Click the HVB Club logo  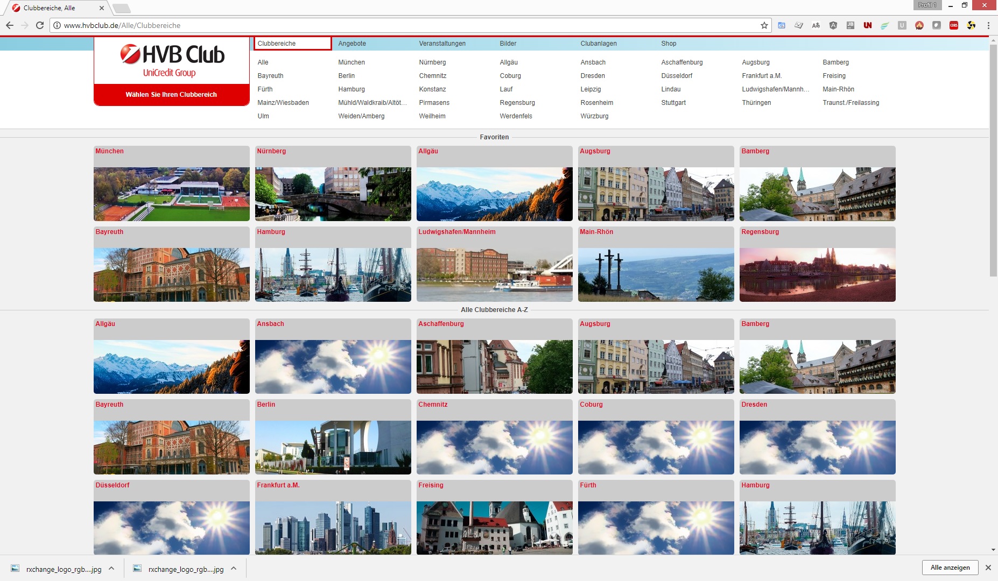pyautogui.click(x=172, y=60)
